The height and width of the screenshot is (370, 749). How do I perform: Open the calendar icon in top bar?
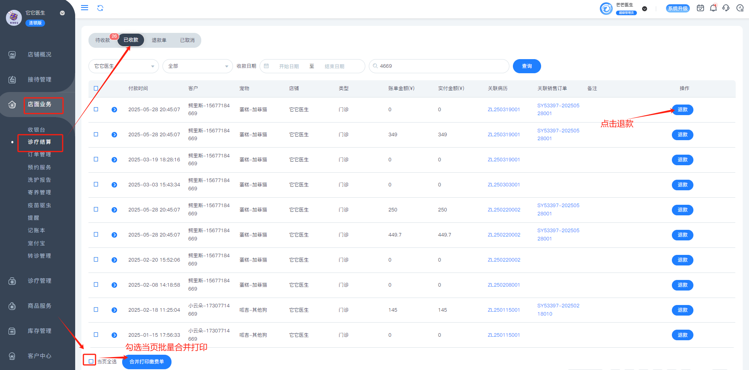pos(700,8)
